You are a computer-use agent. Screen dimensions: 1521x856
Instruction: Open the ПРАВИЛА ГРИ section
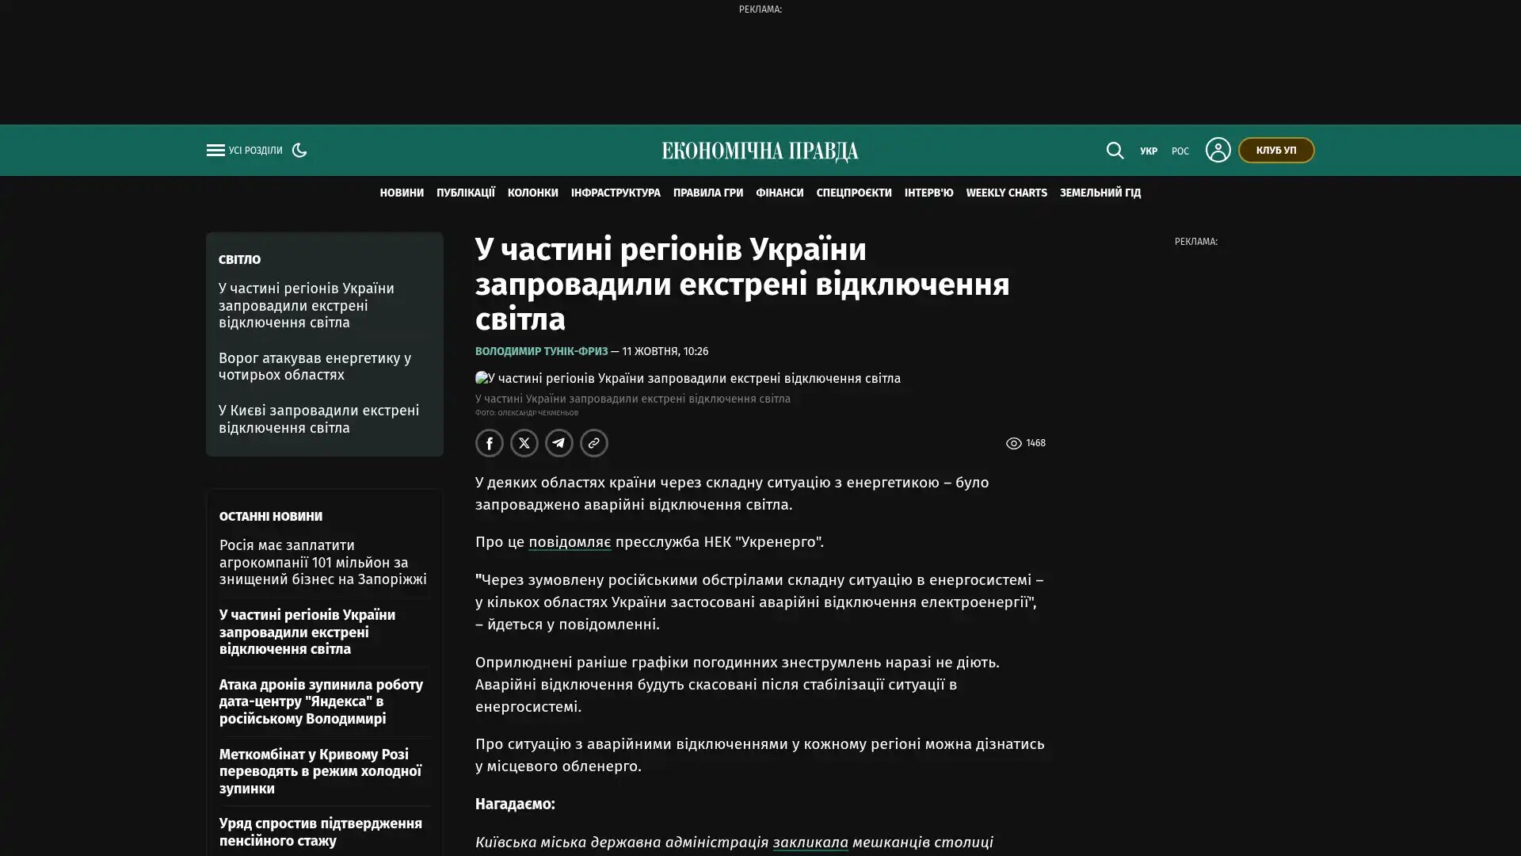coord(708,193)
